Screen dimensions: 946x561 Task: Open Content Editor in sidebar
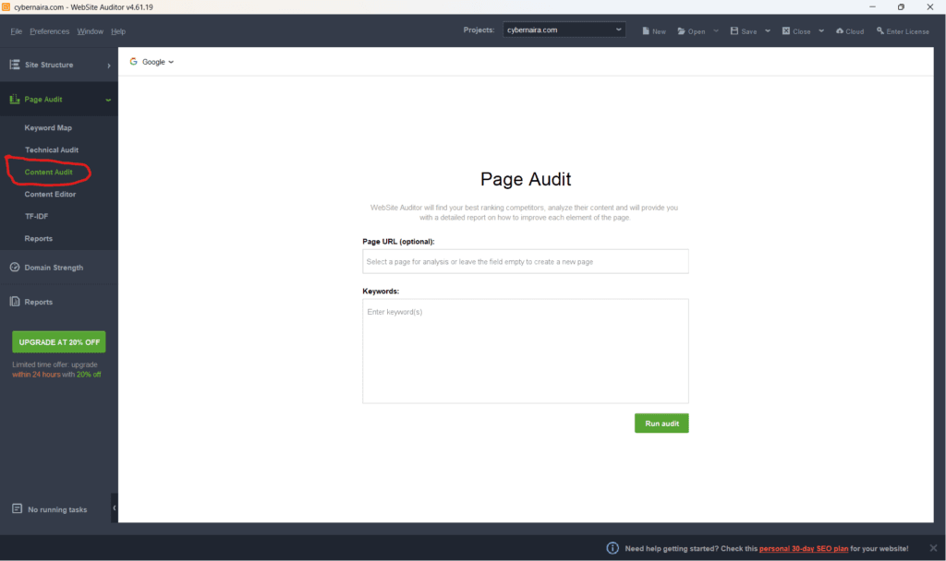click(x=50, y=194)
